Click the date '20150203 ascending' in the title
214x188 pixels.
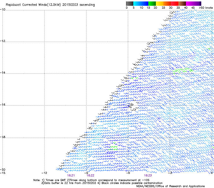(78, 5)
